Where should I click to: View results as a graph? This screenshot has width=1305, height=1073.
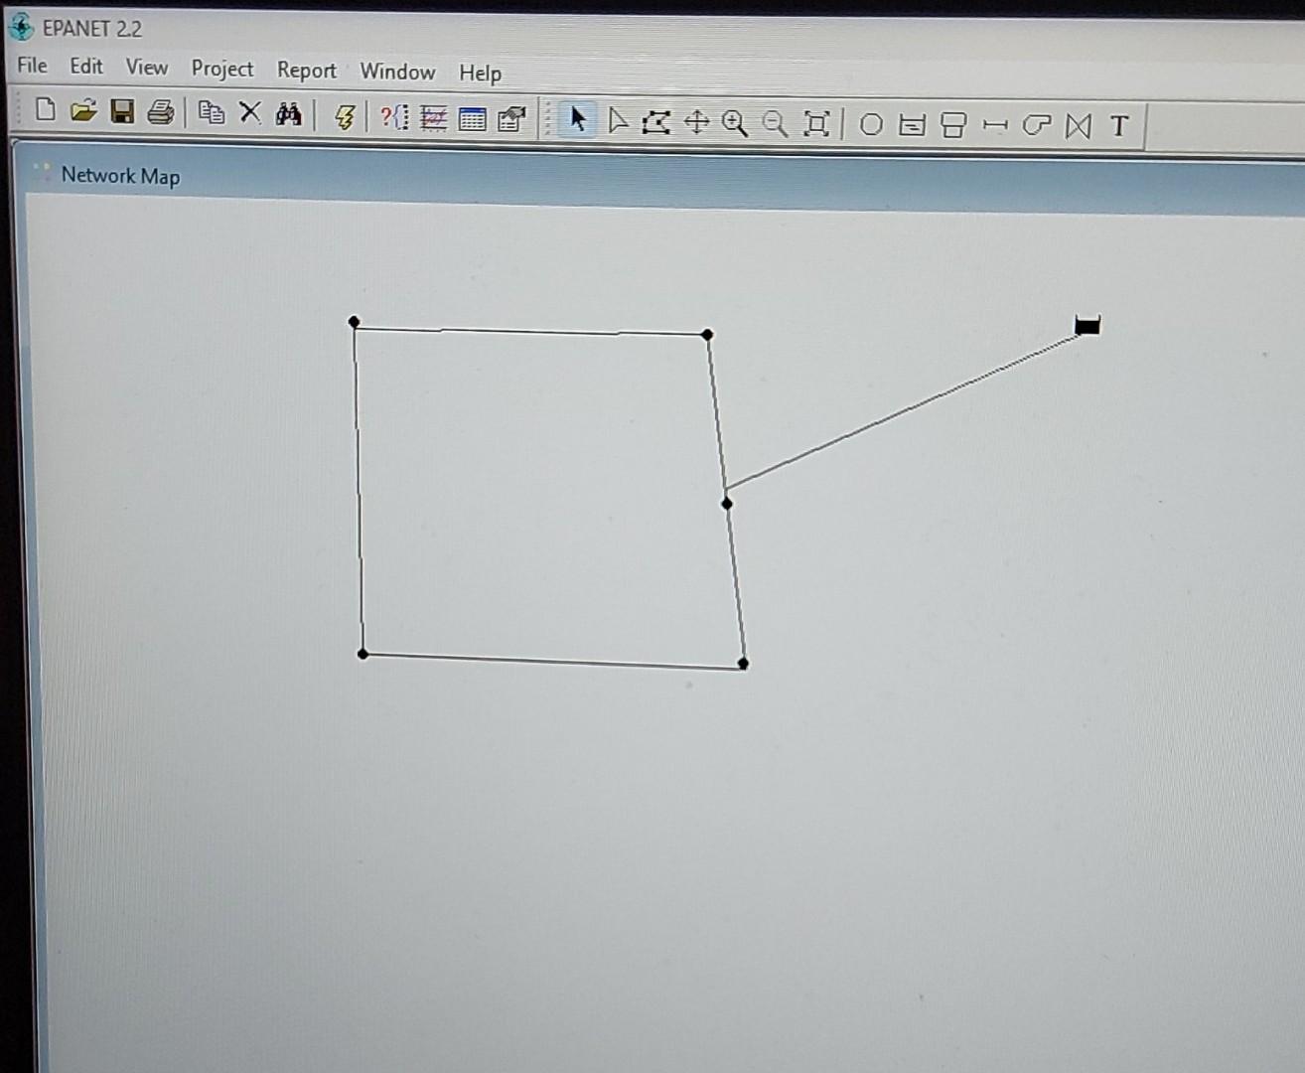pos(432,119)
